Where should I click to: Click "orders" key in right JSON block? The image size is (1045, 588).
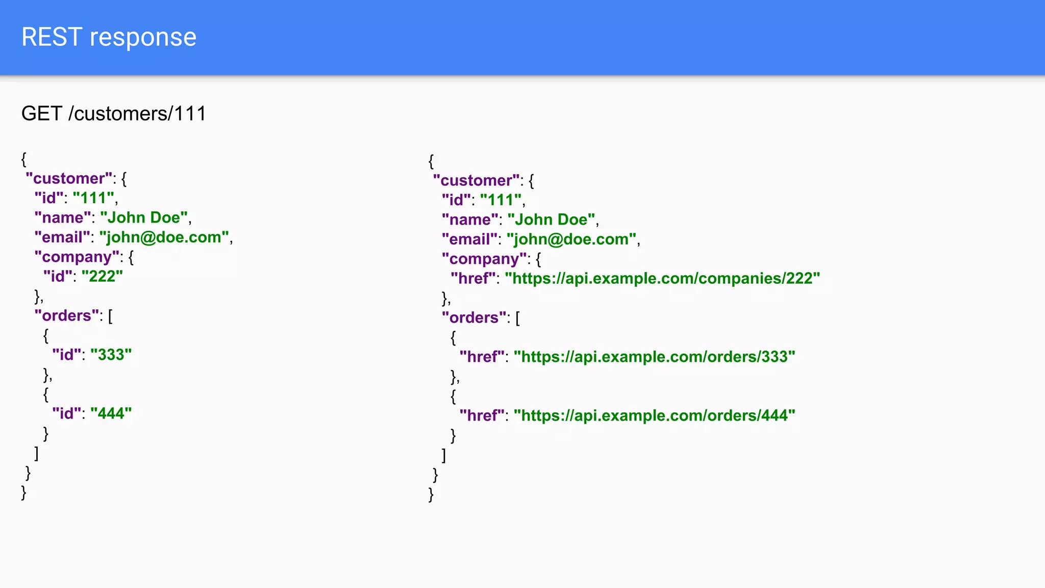pos(474,317)
